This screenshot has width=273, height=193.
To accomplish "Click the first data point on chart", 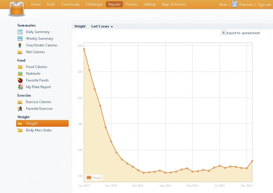I will (x=84, y=49).
